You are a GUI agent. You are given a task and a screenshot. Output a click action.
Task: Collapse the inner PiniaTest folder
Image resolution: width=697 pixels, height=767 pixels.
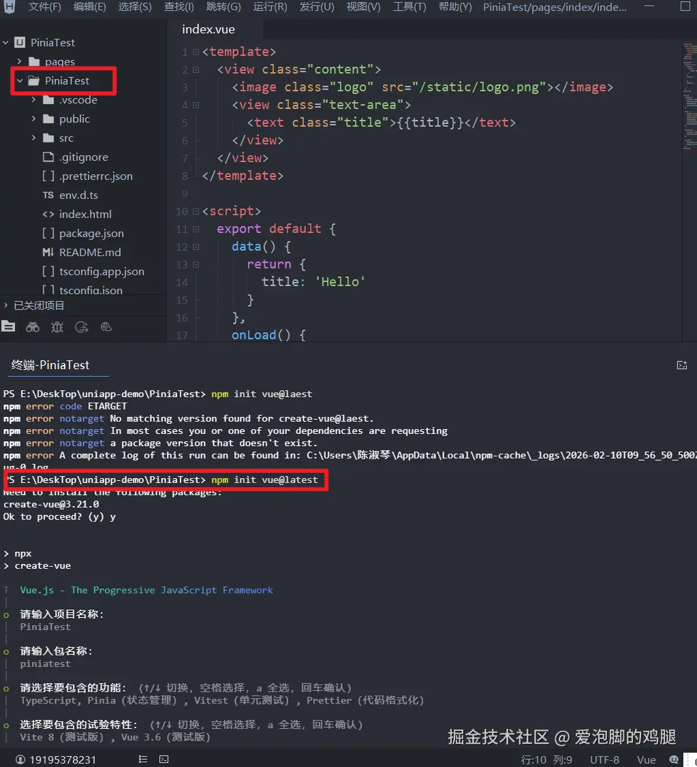[20, 80]
